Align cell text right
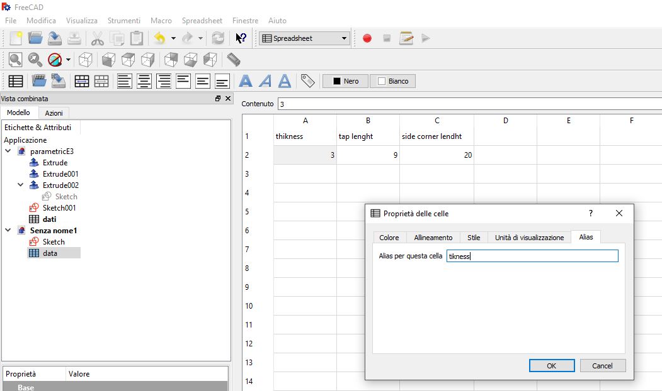This screenshot has height=391, width=662. point(163,81)
